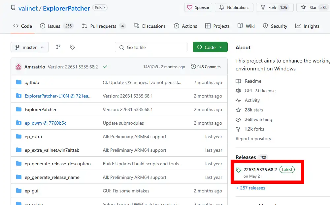The height and width of the screenshot is (205, 330).
Task: Click the Sponsor button
Action: point(198,7)
